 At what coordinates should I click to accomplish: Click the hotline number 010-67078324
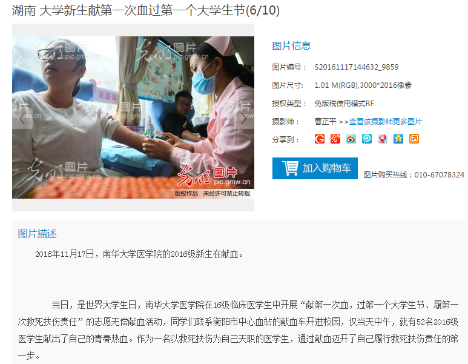pyautogui.click(x=440, y=175)
